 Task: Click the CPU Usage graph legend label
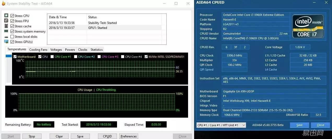(x=85, y=90)
